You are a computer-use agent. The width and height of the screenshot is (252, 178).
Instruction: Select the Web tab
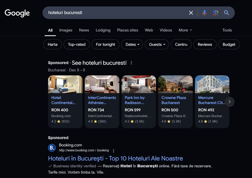pos(149,30)
